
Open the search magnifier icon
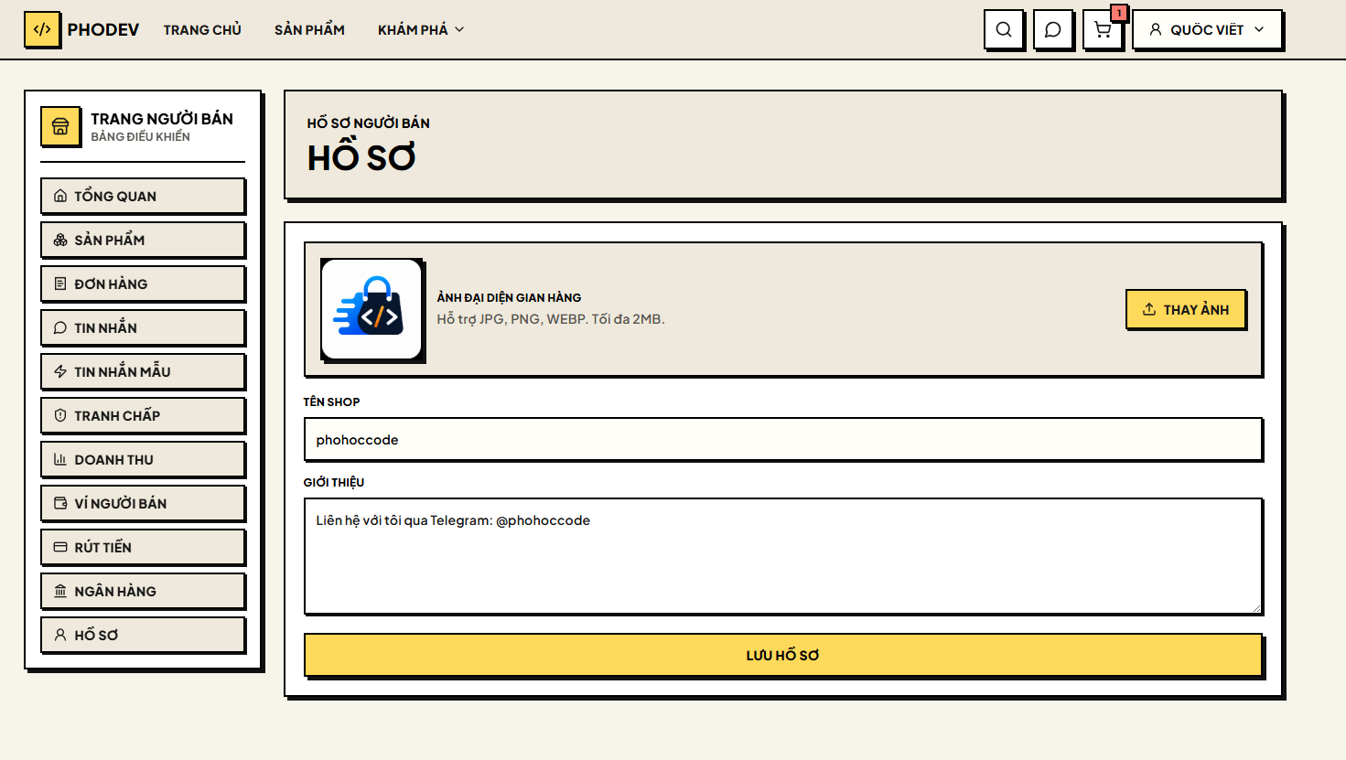[1004, 29]
